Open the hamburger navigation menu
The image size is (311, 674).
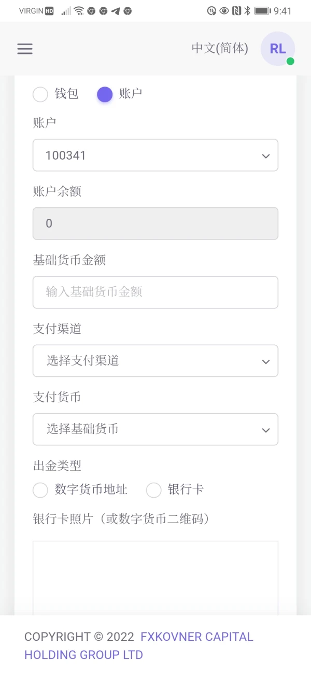[25, 49]
